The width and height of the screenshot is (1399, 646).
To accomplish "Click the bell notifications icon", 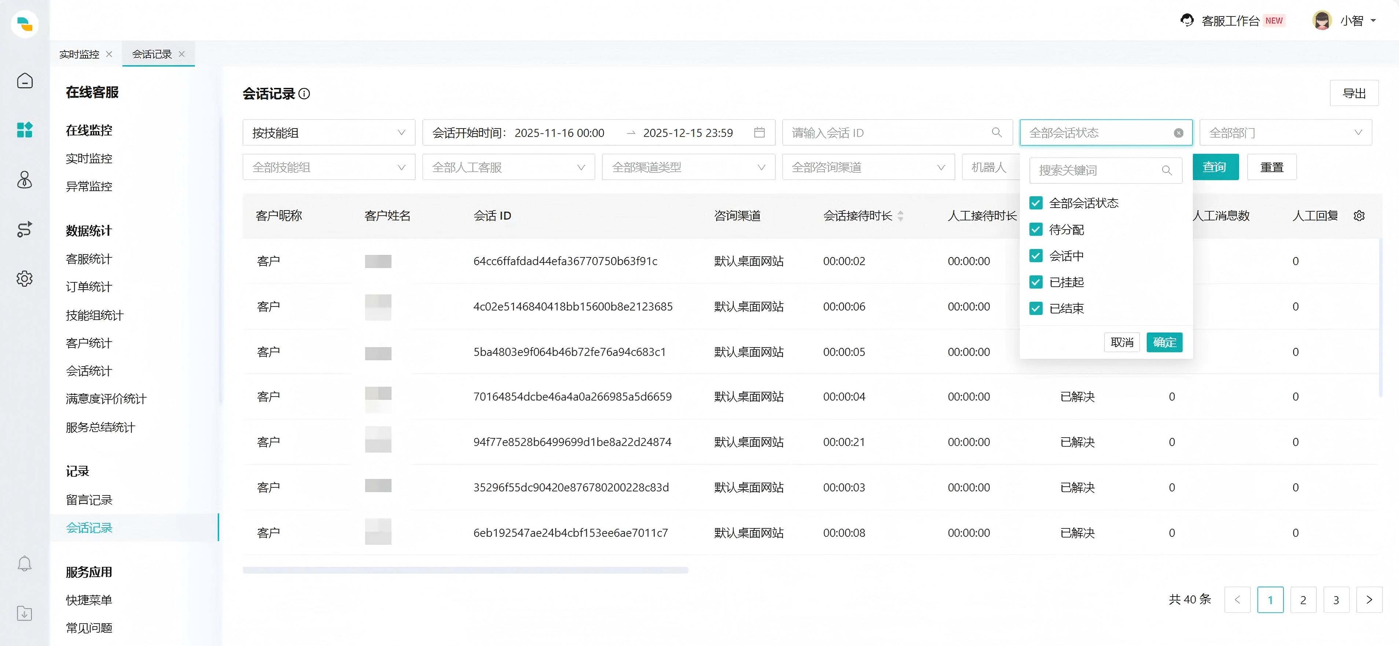I will [x=25, y=564].
